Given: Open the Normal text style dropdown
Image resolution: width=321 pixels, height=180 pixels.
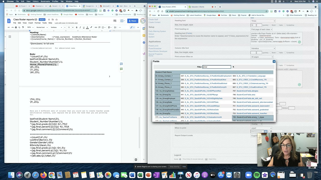Looking at the screenshot, I should tap(42, 27).
